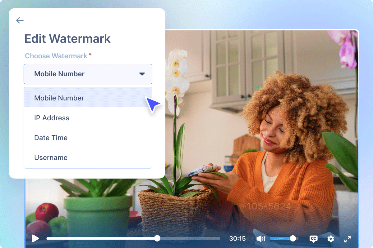The width and height of the screenshot is (373, 248).
Task: Play the video
Action: point(35,238)
